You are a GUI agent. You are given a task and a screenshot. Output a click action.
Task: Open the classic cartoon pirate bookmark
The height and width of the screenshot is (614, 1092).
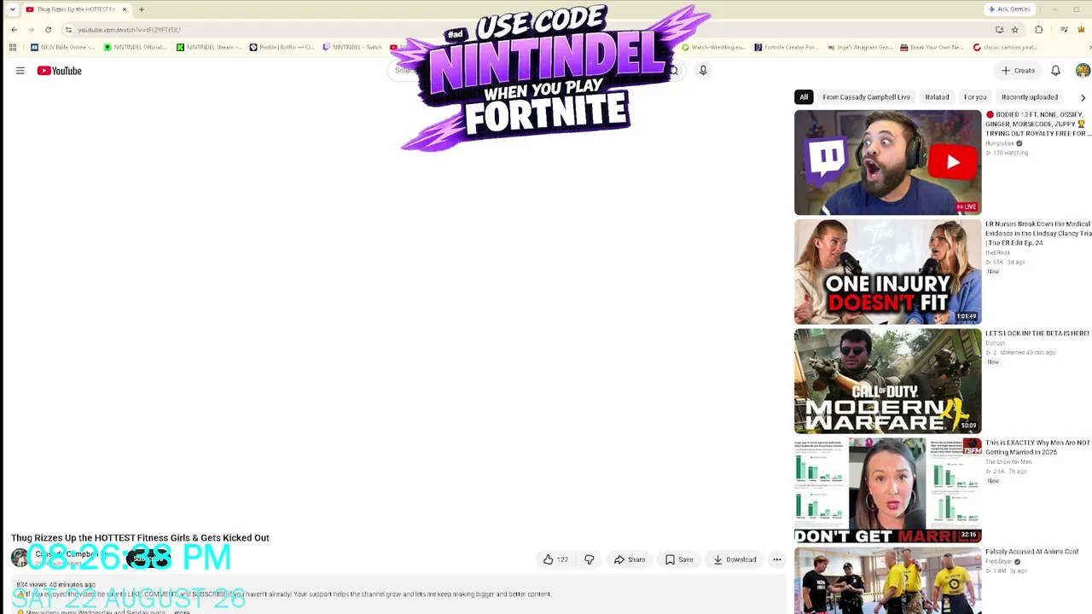click(x=1006, y=48)
